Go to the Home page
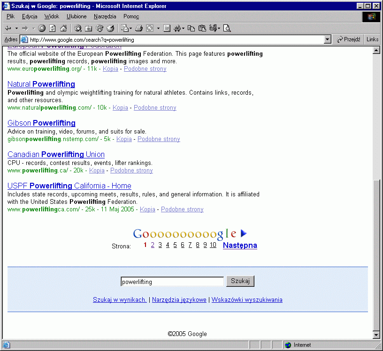 [x=63, y=28]
